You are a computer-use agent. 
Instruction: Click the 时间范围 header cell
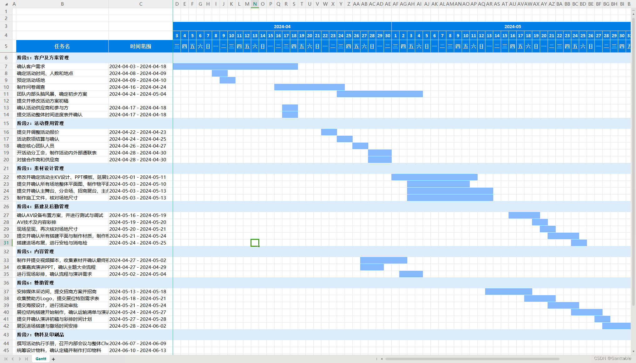tap(141, 46)
